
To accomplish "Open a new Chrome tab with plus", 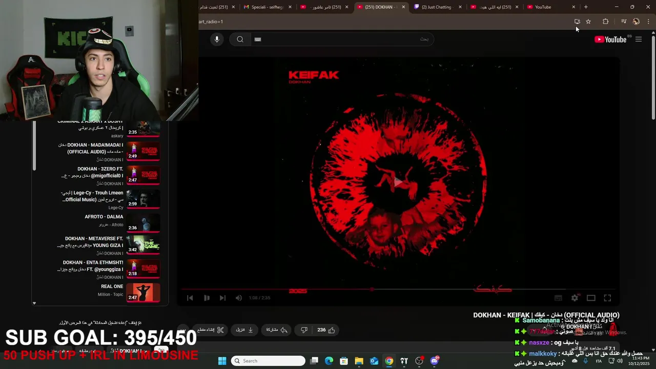I will [586, 7].
